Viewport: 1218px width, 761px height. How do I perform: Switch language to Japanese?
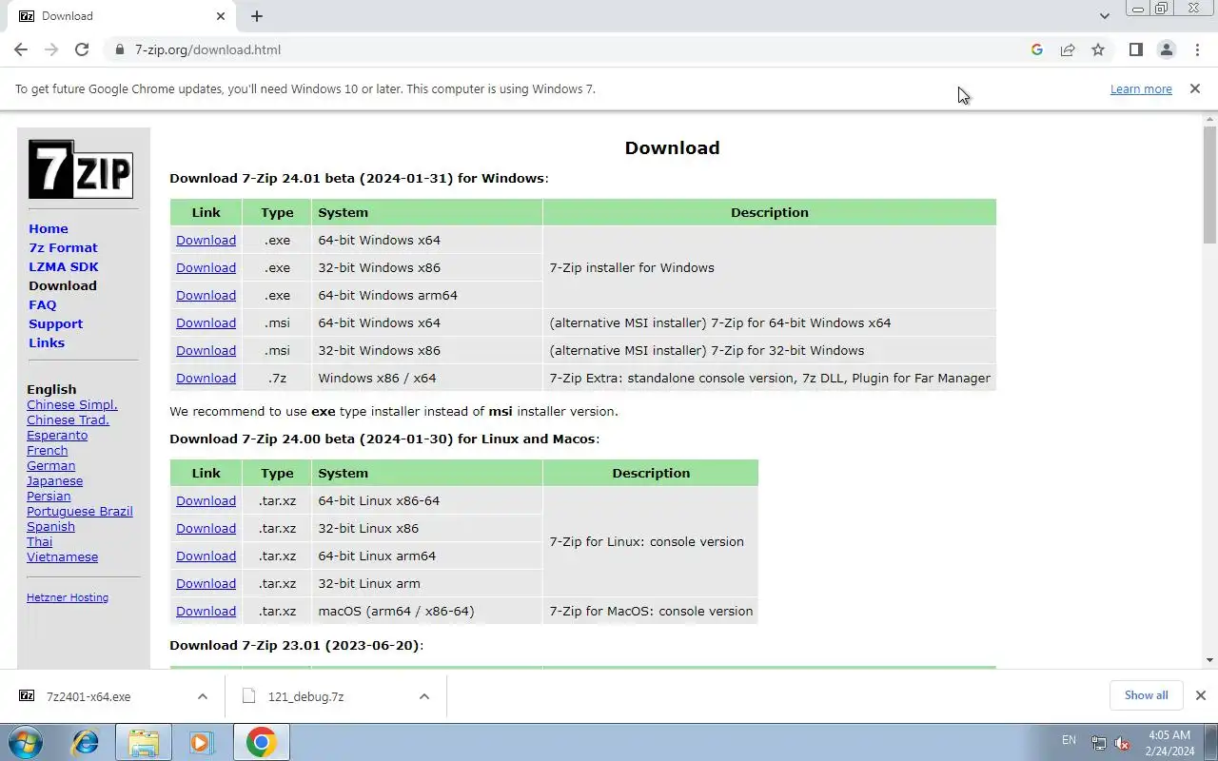point(55,480)
